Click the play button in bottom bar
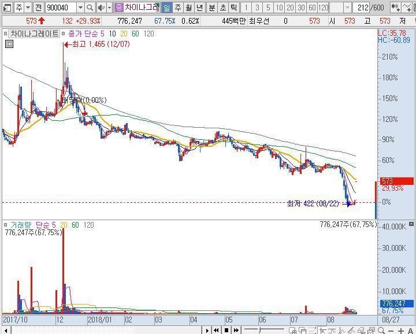This screenshot has width=416, height=334. coord(207,331)
